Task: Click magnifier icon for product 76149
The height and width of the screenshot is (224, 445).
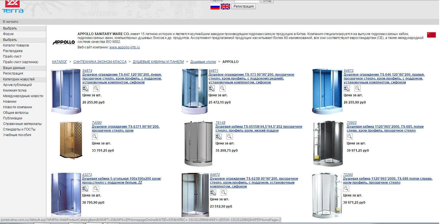Action: (x=229, y=137)
